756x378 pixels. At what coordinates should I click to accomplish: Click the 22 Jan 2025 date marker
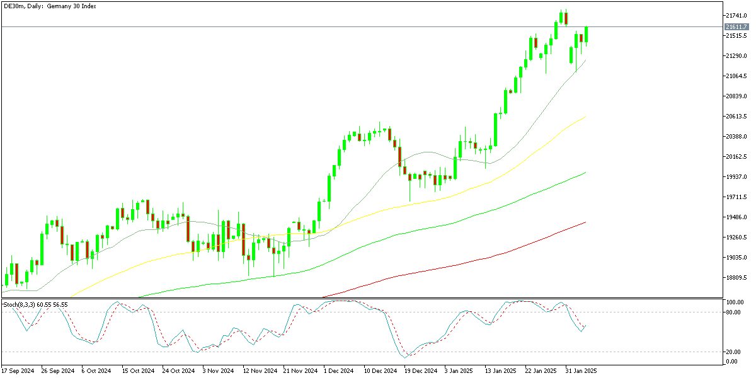tap(541, 371)
